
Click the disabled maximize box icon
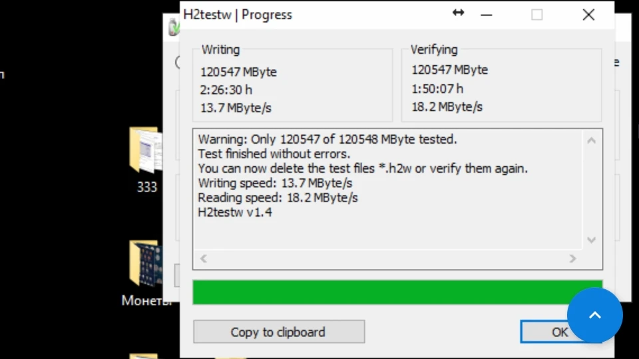pyautogui.click(x=537, y=15)
